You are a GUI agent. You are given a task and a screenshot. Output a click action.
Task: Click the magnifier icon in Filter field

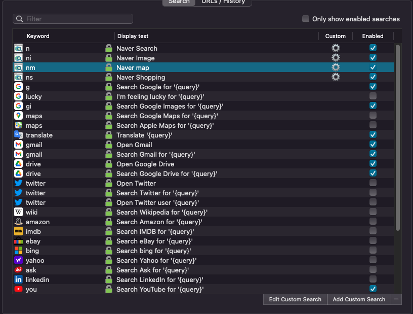tap(20, 19)
